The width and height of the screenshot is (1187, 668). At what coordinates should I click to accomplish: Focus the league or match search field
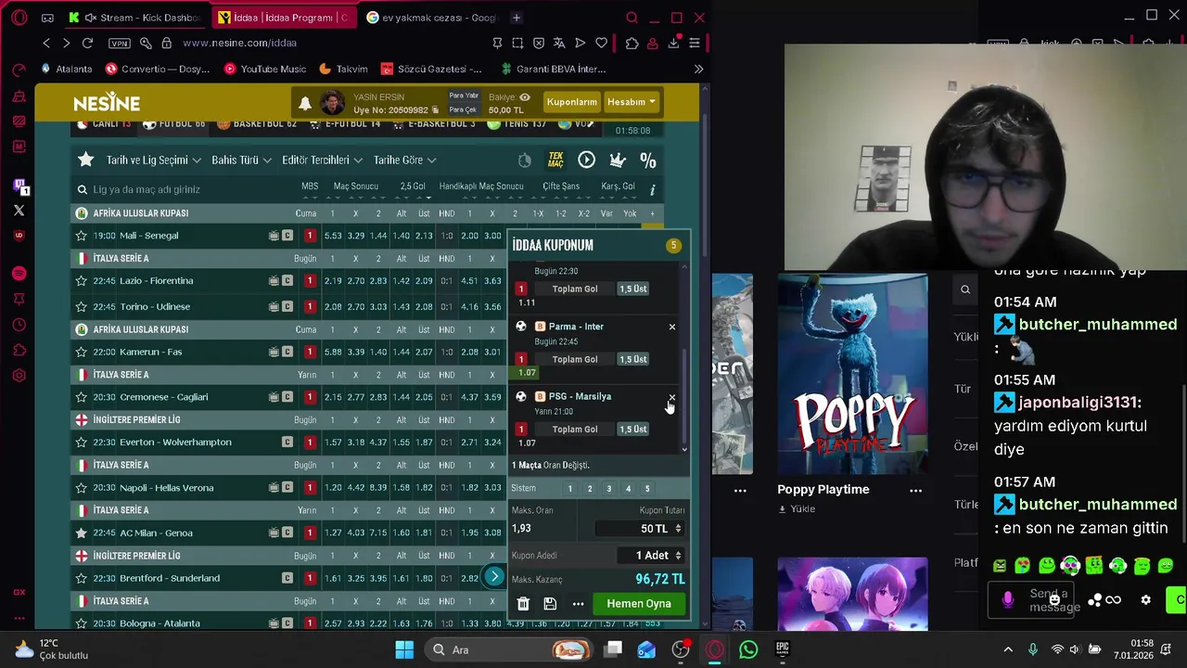(181, 189)
